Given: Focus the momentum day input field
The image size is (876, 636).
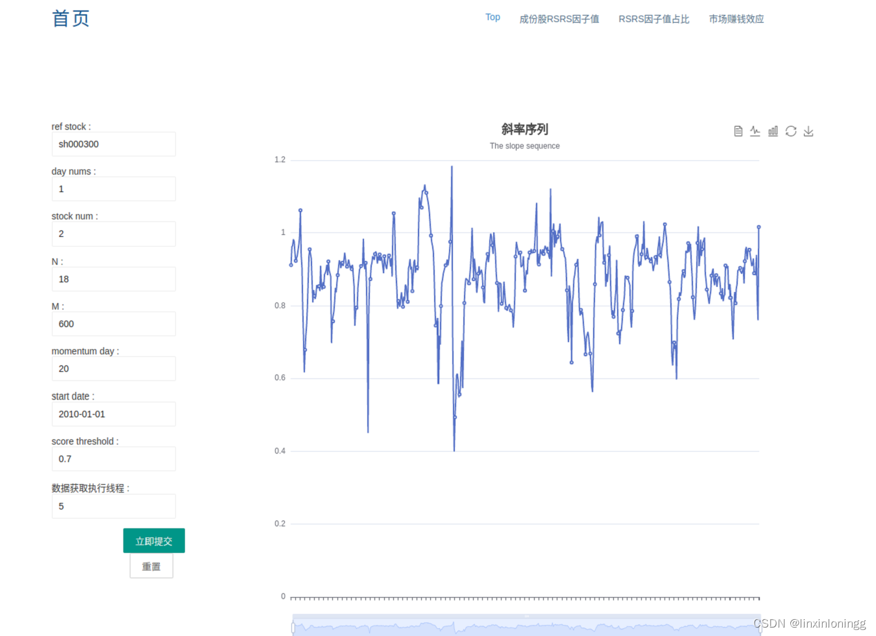Looking at the screenshot, I should (x=114, y=369).
